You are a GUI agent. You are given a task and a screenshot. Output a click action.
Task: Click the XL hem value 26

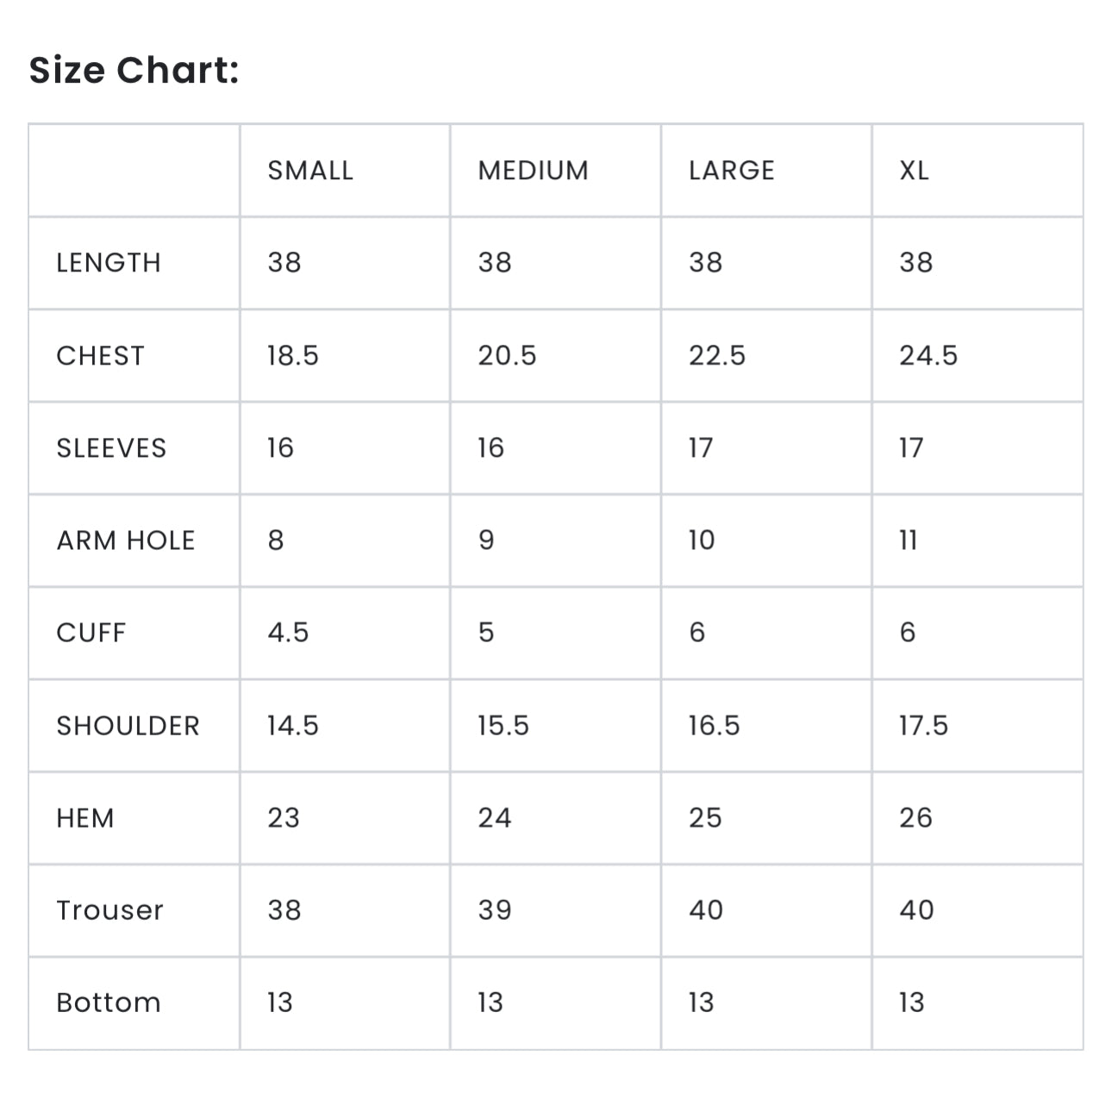pos(915,818)
